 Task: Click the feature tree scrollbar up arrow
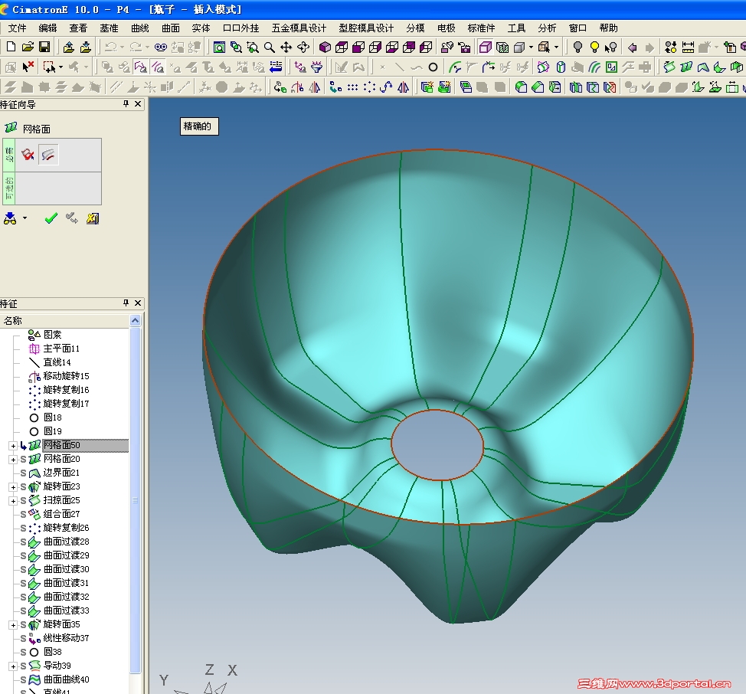[x=136, y=321]
